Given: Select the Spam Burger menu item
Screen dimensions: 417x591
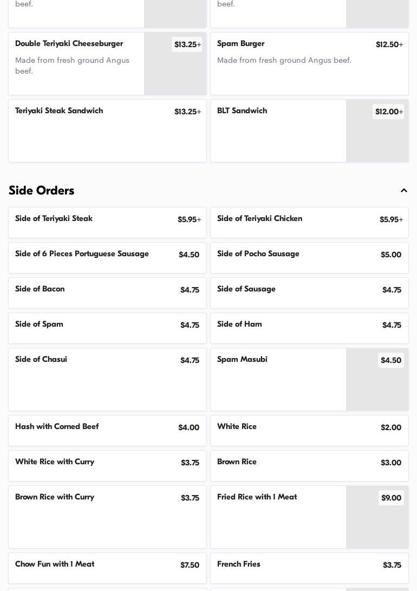Looking at the screenshot, I should coord(309,63).
